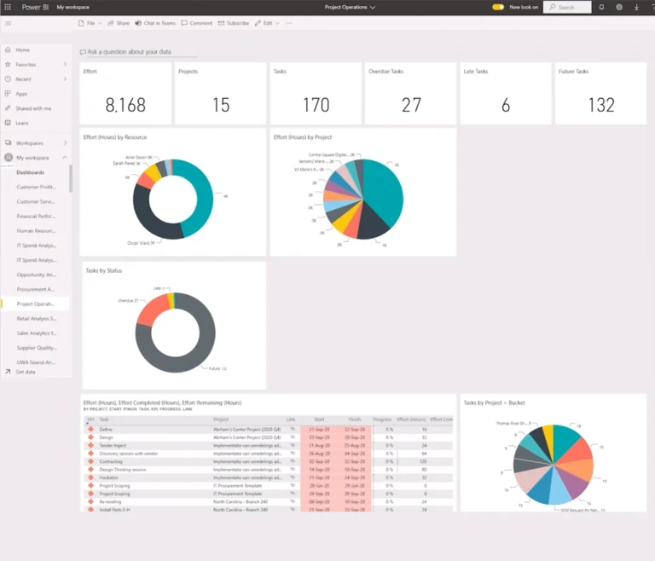Image resolution: width=655 pixels, height=561 pixels.
Task: Open more options ellipsis in toolbar
Action: click(x=288, y=23)
